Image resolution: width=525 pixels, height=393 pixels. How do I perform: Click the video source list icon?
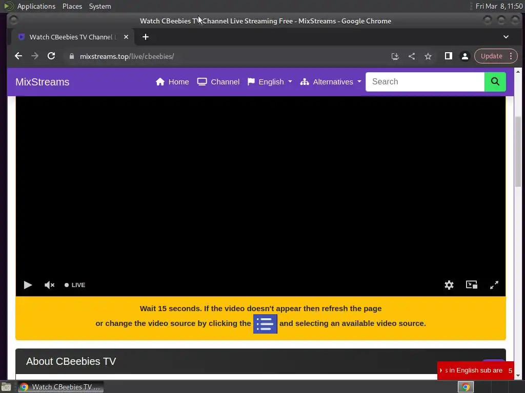pyautogui.click(x=265, y=324)
